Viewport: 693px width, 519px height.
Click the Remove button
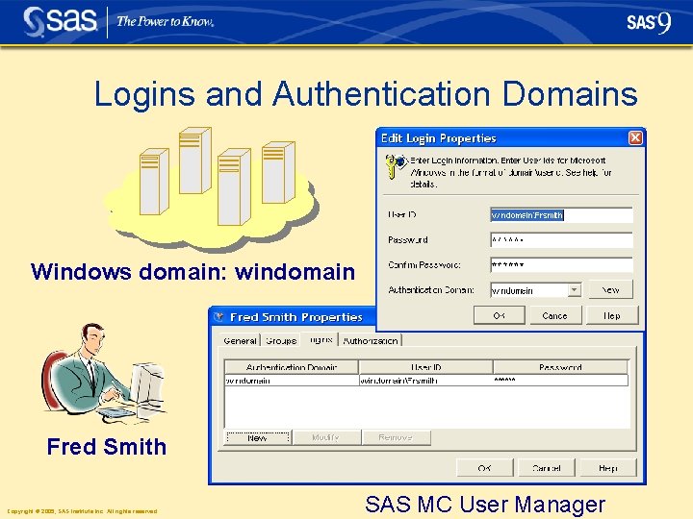(396, 437)
